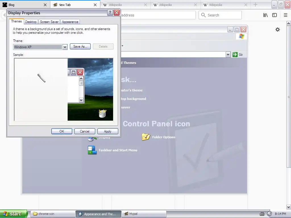
Task: Click the Start button
Action: [x=14, y=214]
